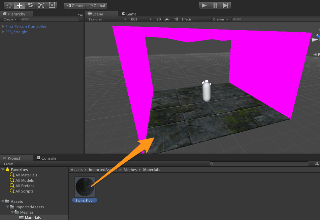Click ImportedAssets in the breadcrumb path

coord(103,170)
